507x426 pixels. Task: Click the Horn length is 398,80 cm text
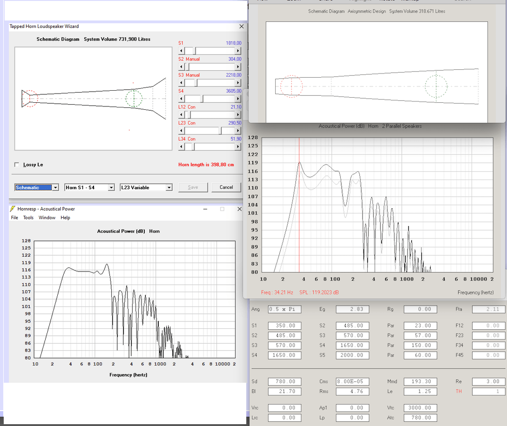(206, 165)
